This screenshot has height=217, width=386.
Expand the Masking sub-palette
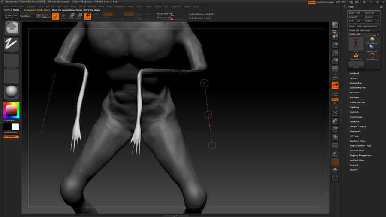(x=354, y=107)
